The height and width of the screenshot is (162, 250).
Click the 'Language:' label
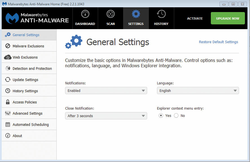(165, 83)
